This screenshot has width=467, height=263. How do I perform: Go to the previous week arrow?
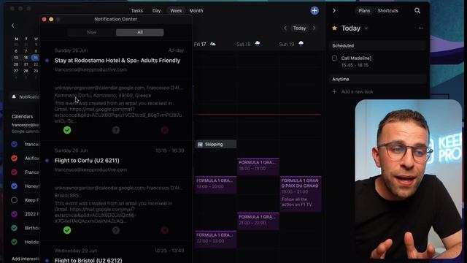[x=285, y=28]
